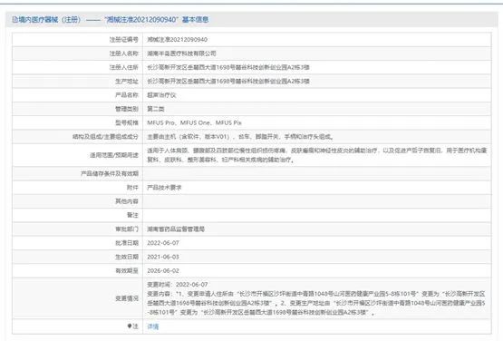Click the 基本信息 text in the header
Image resolution: width=503 pixels, height=341 pixels.
pyautogui.click(x=196, y=20)
